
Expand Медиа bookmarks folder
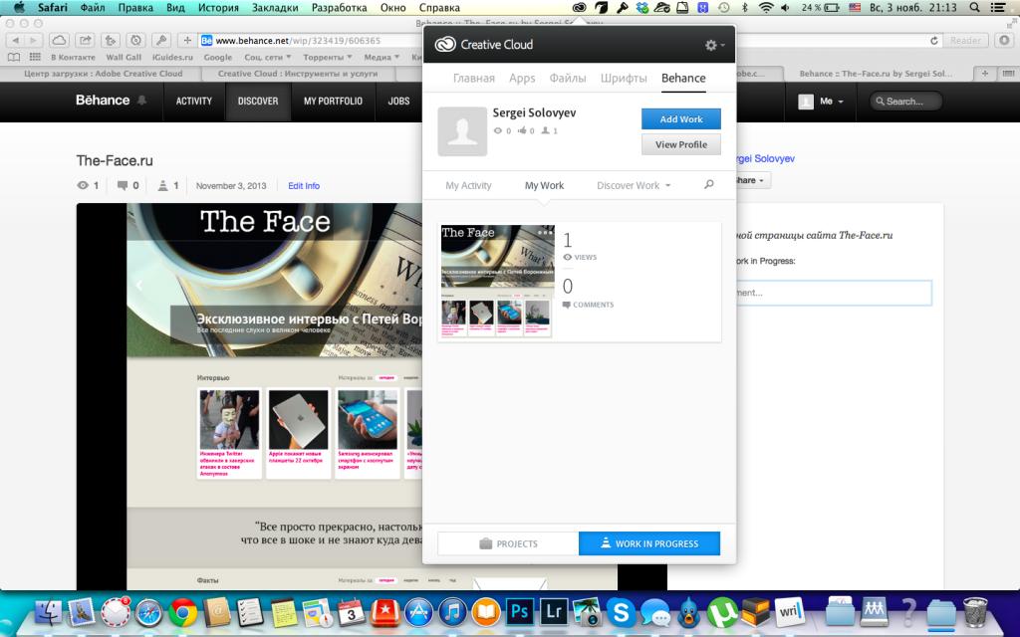coord(382,57)
